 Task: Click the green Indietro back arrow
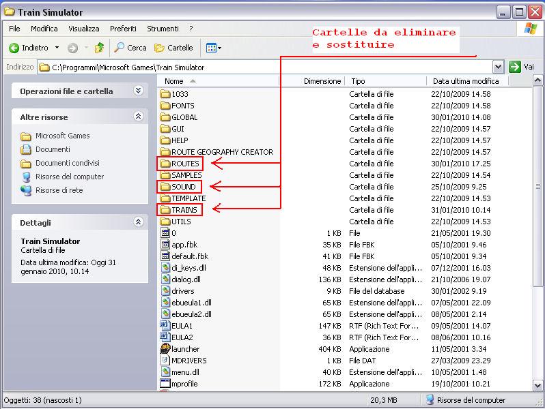14,48
